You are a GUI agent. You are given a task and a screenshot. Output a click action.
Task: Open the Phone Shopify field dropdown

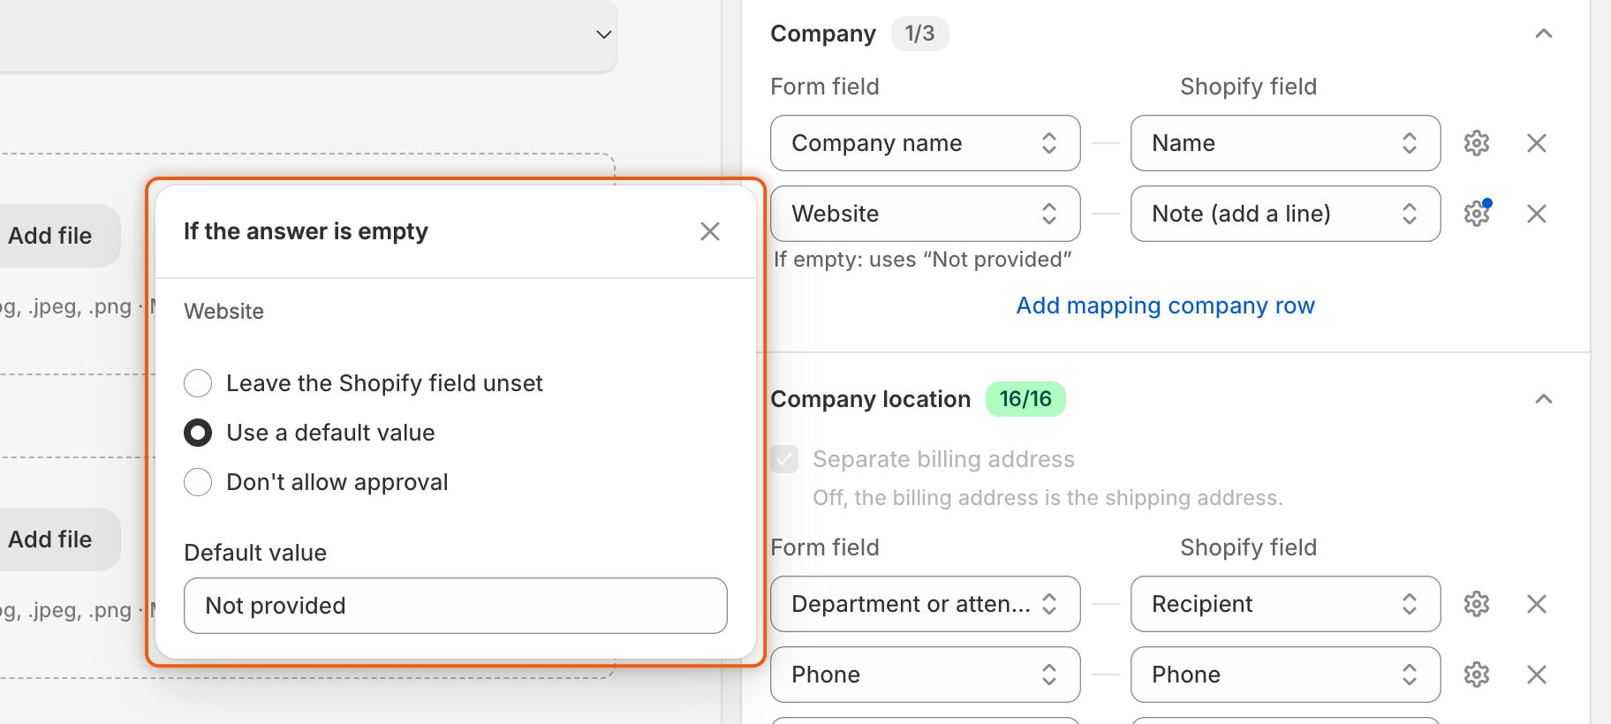coord(1286,675)
